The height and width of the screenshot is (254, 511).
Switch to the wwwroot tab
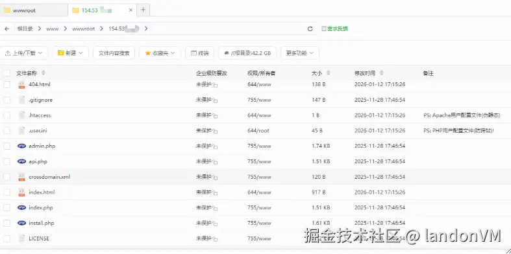click(34, 10)
